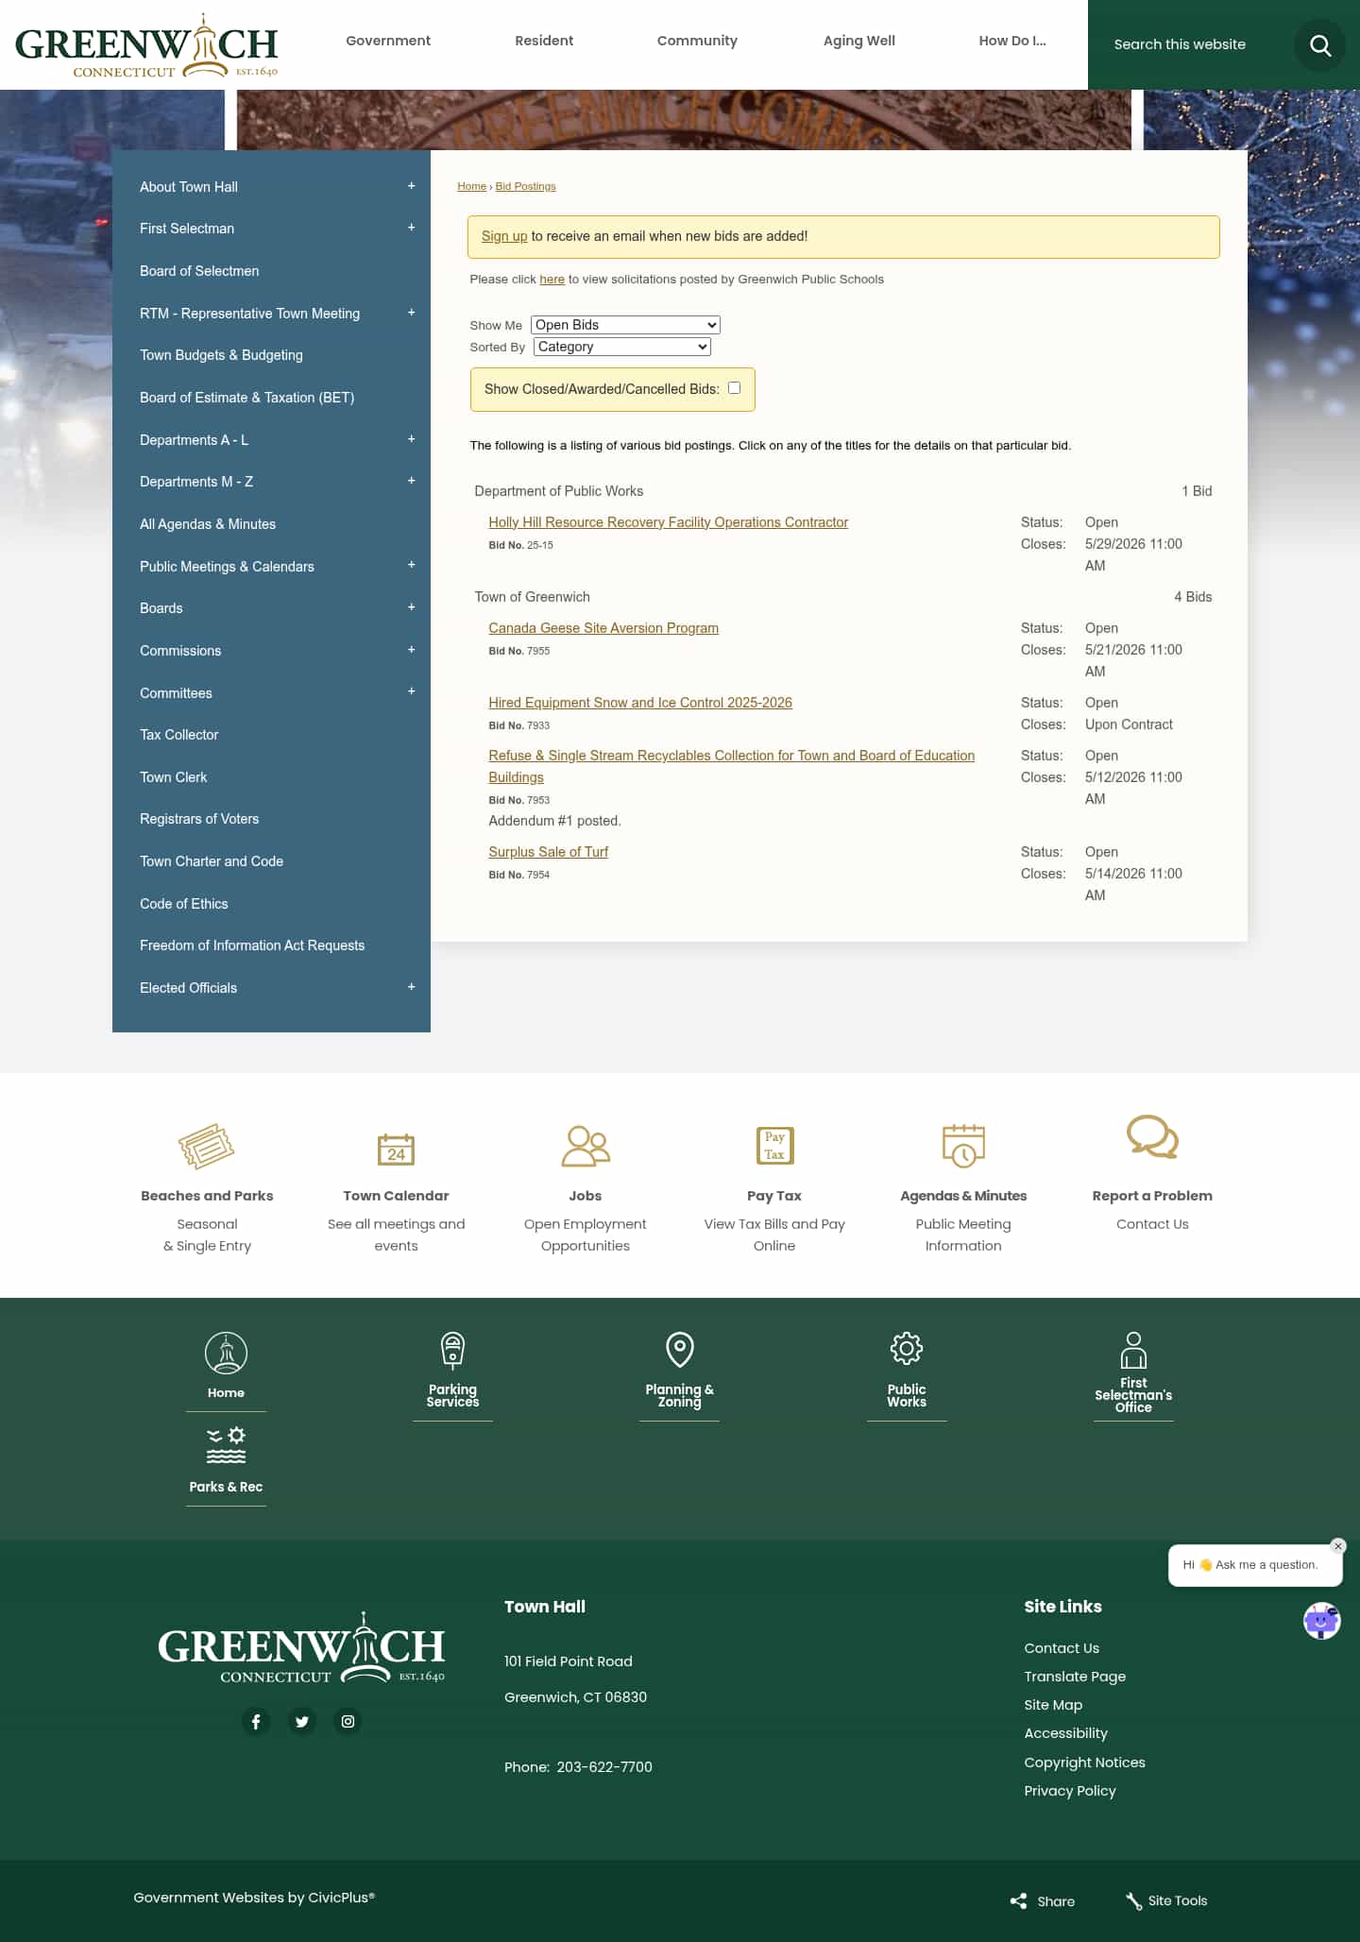
Task: Click the Report a Problem chat icon
Action: pyautogui.click(x=1152, y=1136)
